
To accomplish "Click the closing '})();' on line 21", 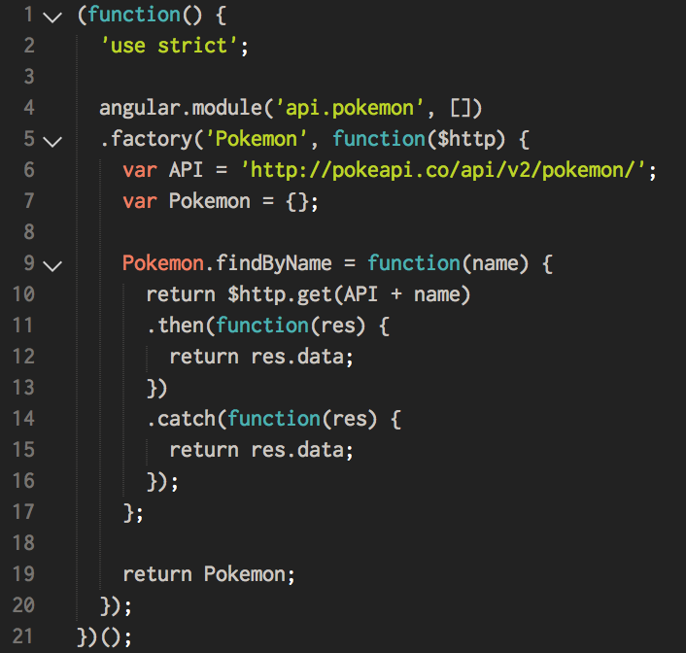I will 104,636.
